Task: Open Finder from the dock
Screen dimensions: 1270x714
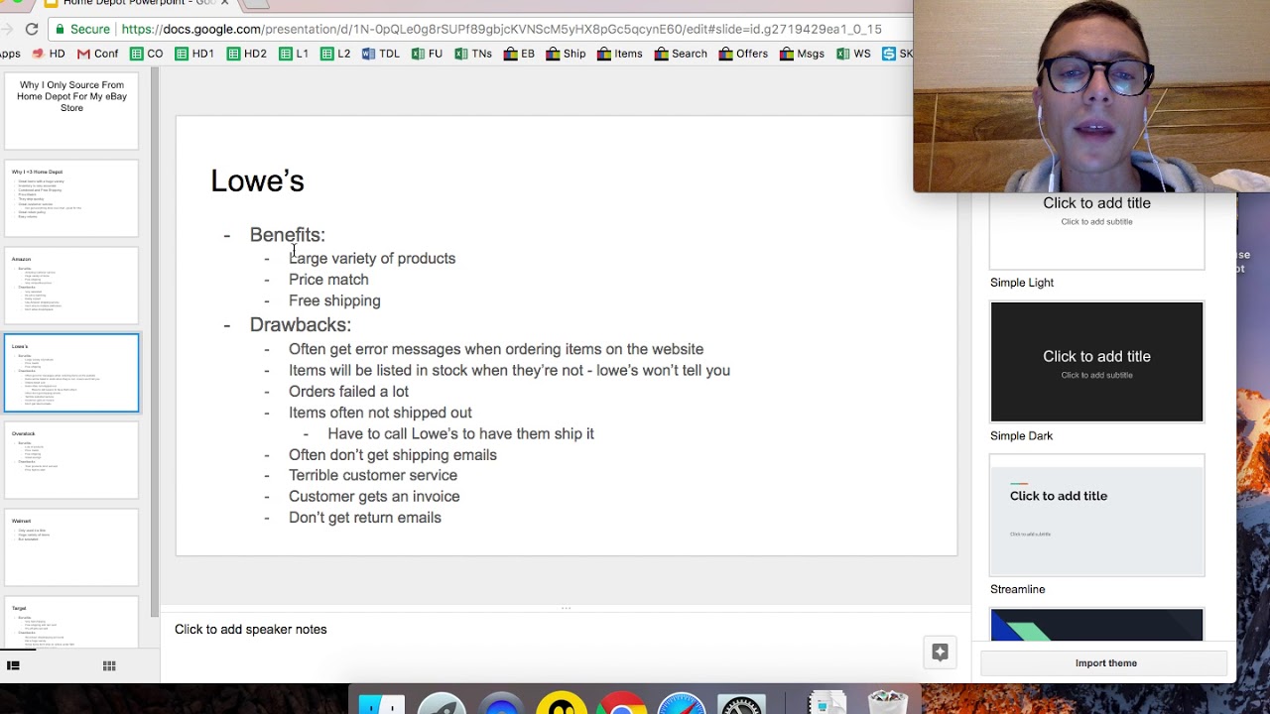Action: tap(381, 702)
